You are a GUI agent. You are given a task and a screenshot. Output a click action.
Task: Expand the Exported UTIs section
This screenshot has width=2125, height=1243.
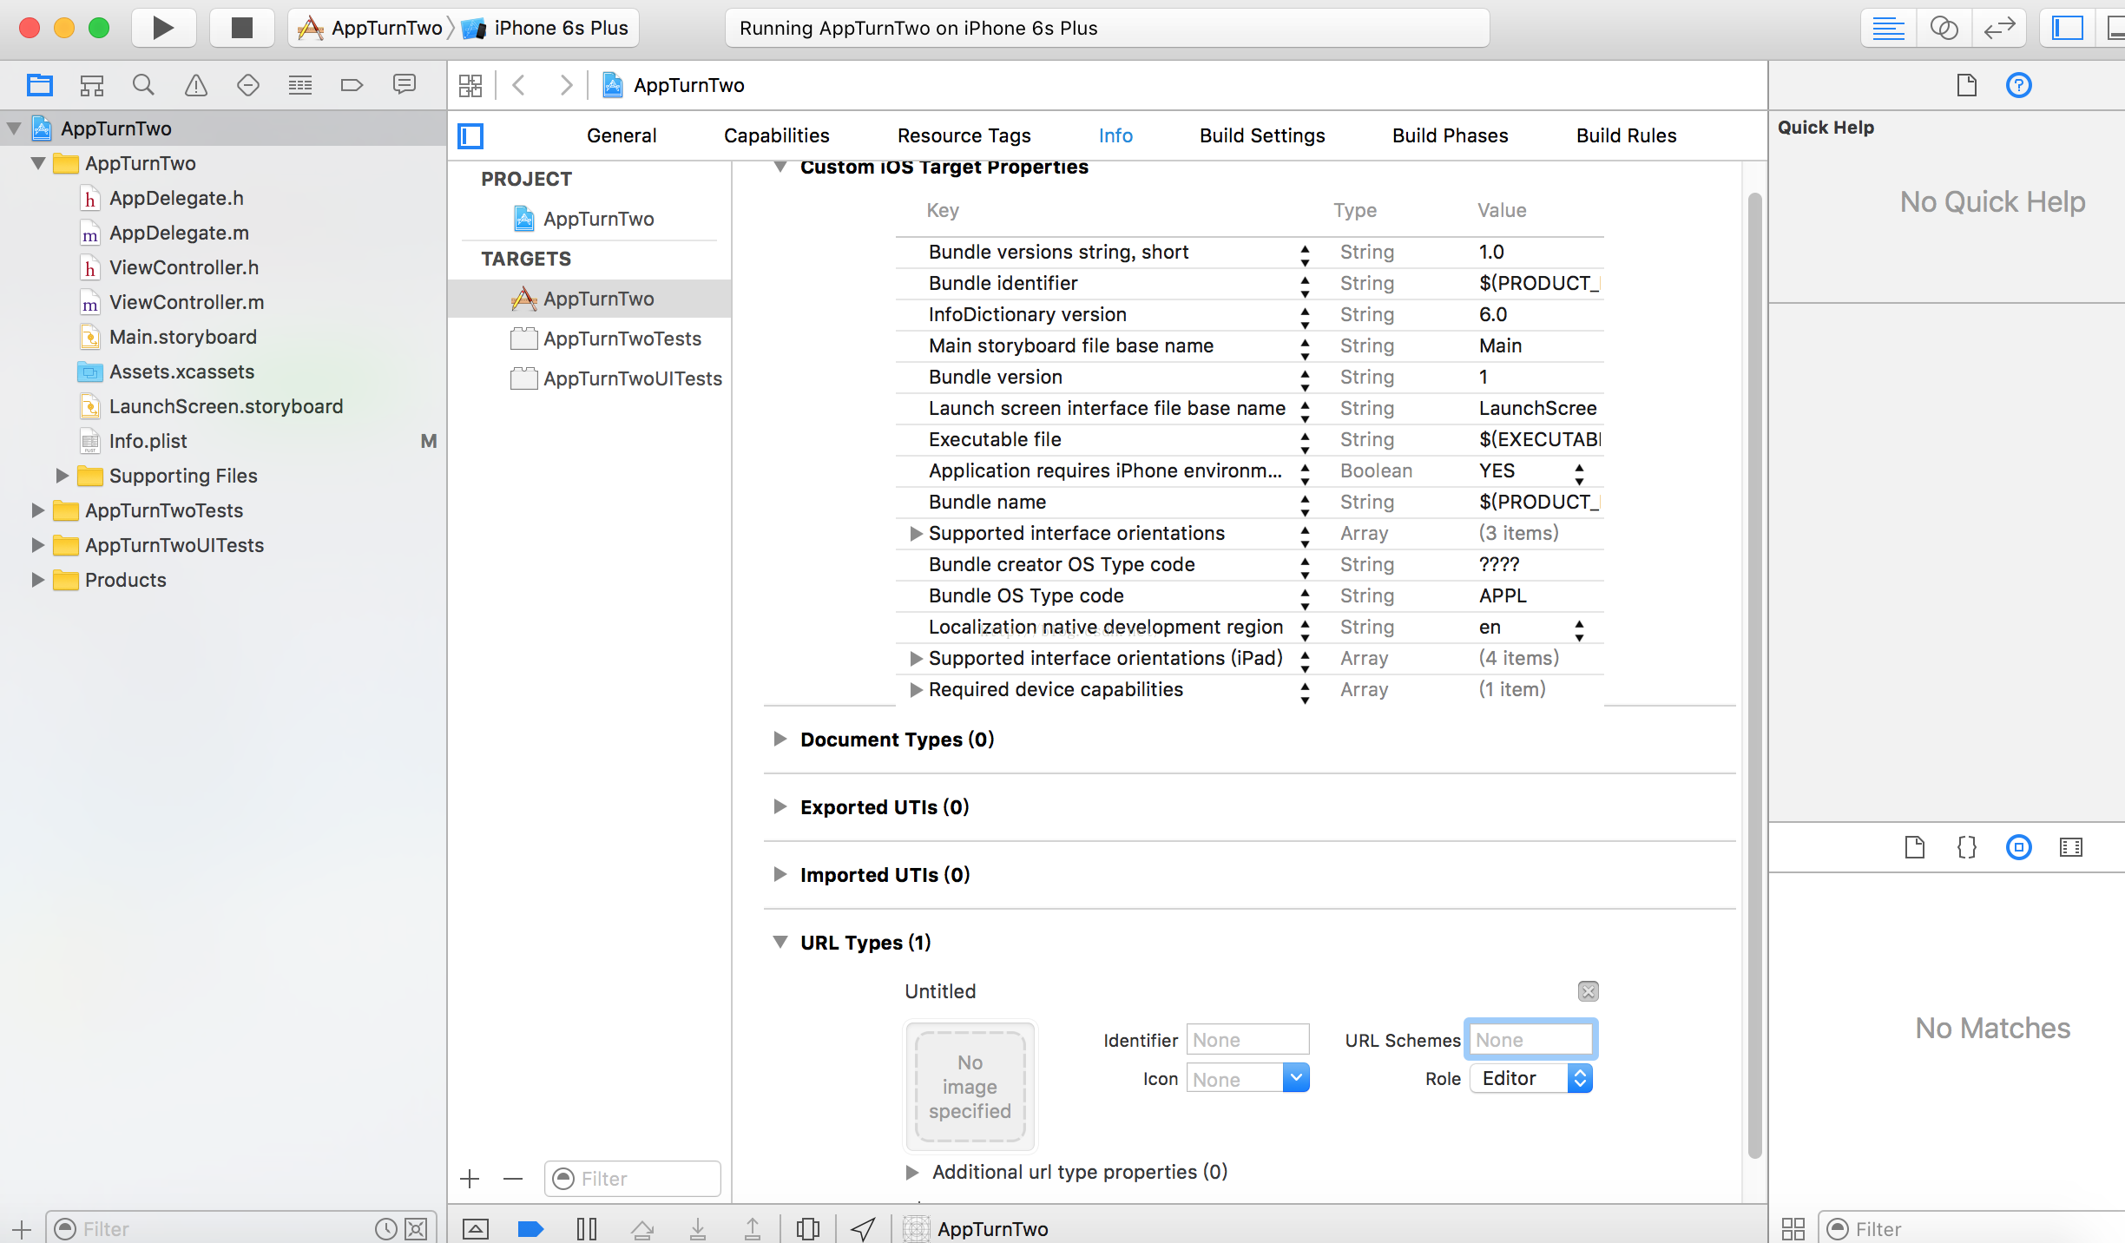(x=780, y=806)
